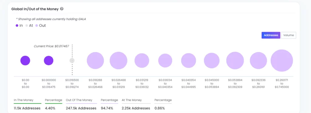Select bubble for $0.036134 to $0.040354
Screen dimensions: 311x113
click(x=165, y=61)
